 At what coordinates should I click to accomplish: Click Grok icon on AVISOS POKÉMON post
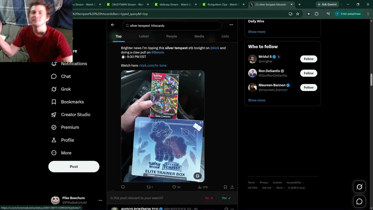point(226,209)
